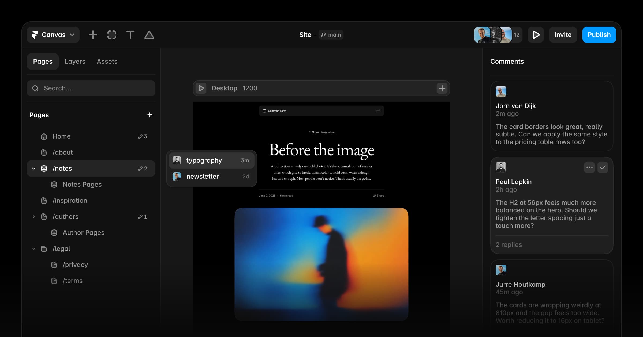643x337 pixels.
Task: Select the Author Pages item
Action: (91, 233)
